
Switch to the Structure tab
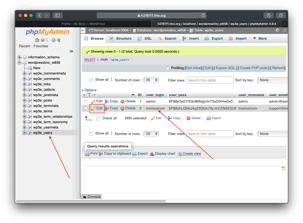(x=120, y=39)
